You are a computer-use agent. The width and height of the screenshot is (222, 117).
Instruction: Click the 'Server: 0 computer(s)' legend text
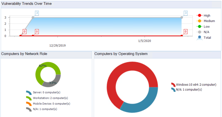(x=47, y=92)
